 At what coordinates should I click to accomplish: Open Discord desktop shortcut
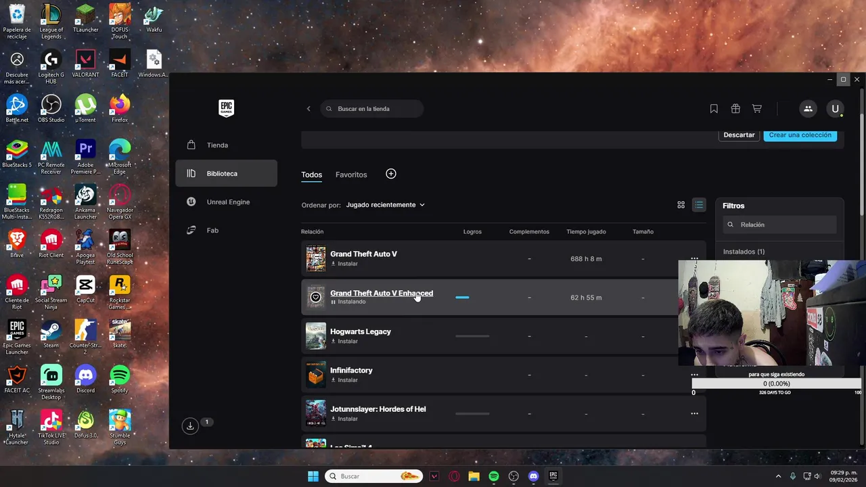(x=85, y=380)
